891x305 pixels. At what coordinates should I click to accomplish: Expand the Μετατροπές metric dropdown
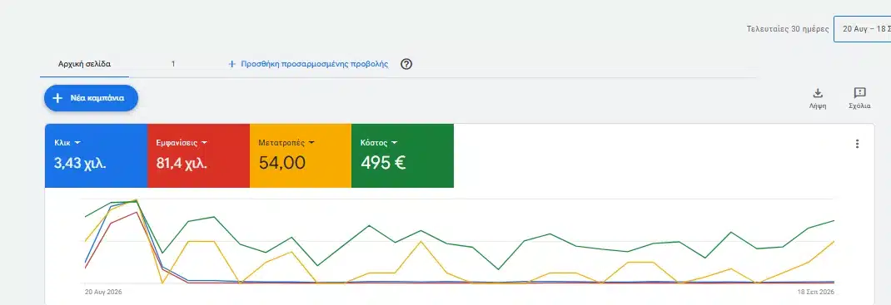[311, 143]
